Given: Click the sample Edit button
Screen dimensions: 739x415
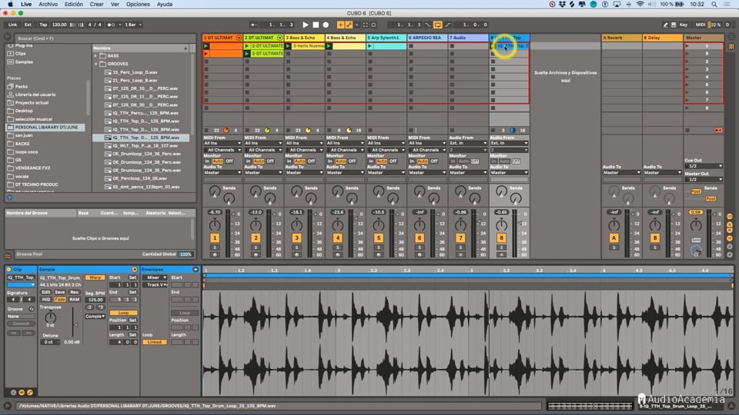Looking at the screenshot, I should click(x=45, y=292).
